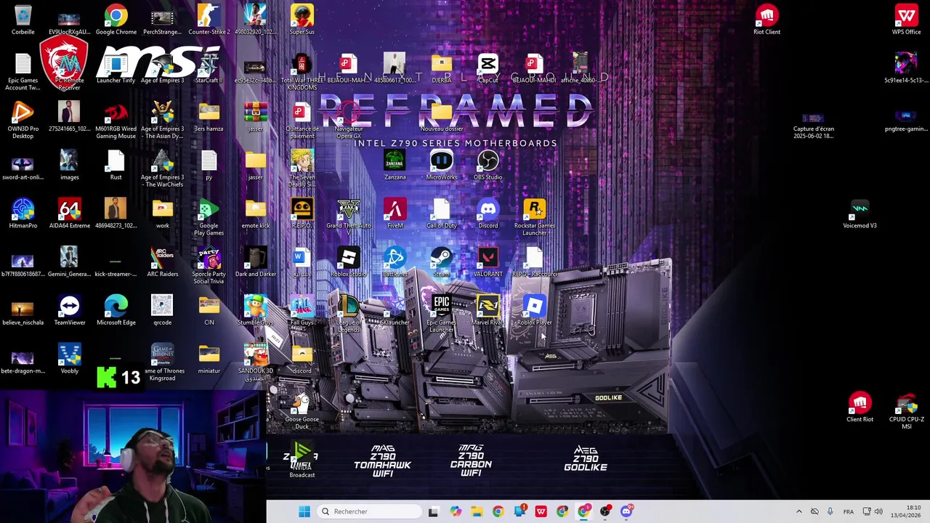Launch the Riot Client shortcut
Viewport: 930px width, 523px height.
pos(767,20)
